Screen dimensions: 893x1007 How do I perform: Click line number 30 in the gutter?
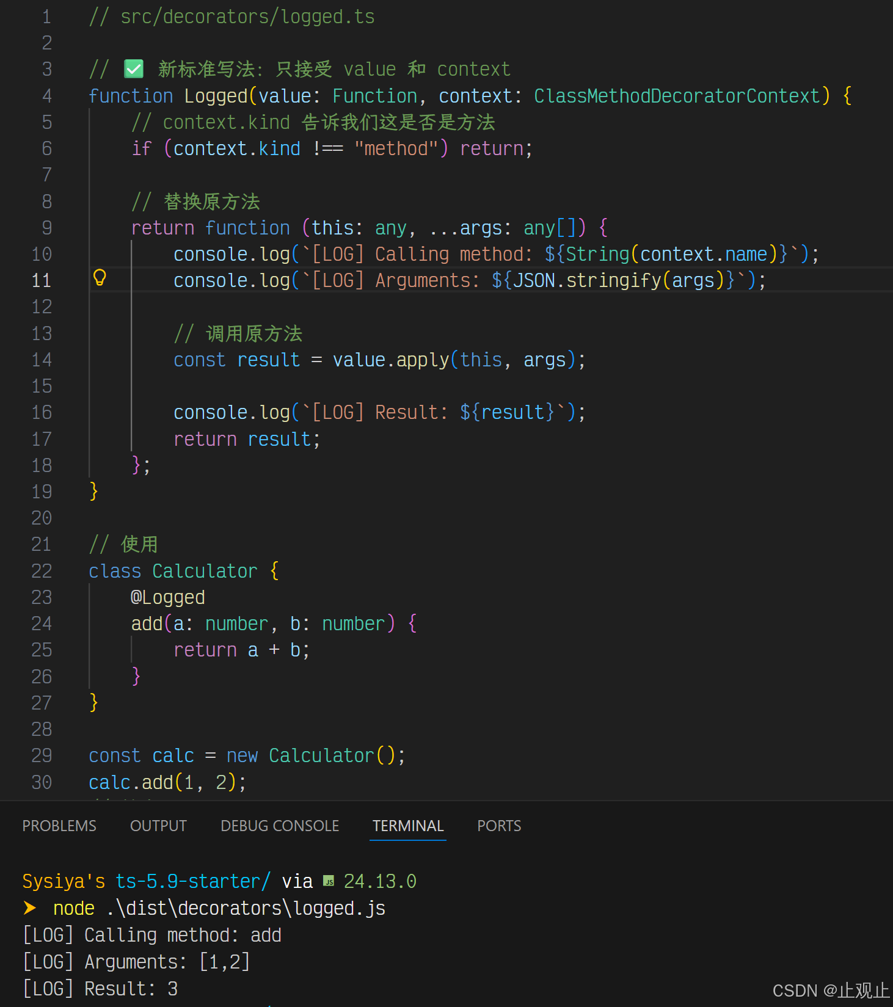(42, 782)
